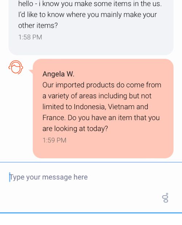Focus the Type your message here field
The height and width of the screenshot is (225, 182).
(91, 187)
